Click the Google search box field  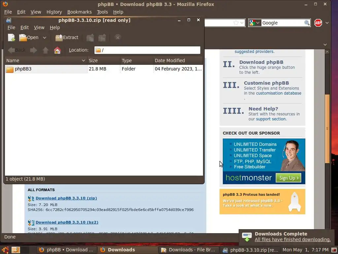[283, 23]
